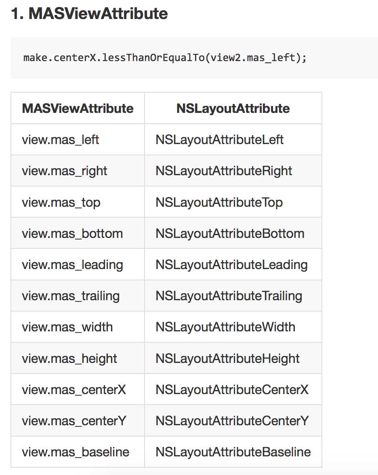Click the view.mas_height cell
This screenshot has width=378, height=475.
pos(69,359)
